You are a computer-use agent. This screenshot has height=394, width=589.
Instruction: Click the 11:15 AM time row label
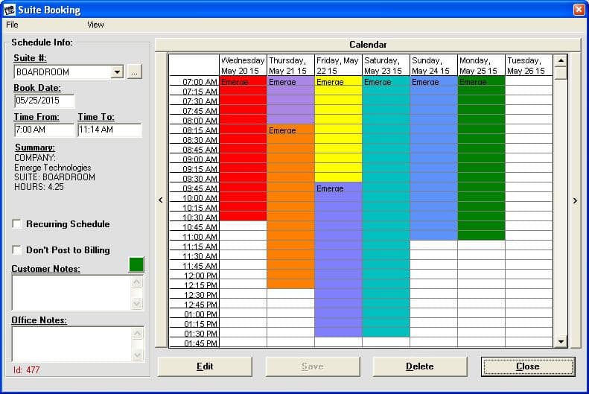tap(194, 247)
